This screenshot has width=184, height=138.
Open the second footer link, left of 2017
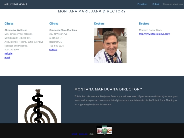click(x=83, y=134)
